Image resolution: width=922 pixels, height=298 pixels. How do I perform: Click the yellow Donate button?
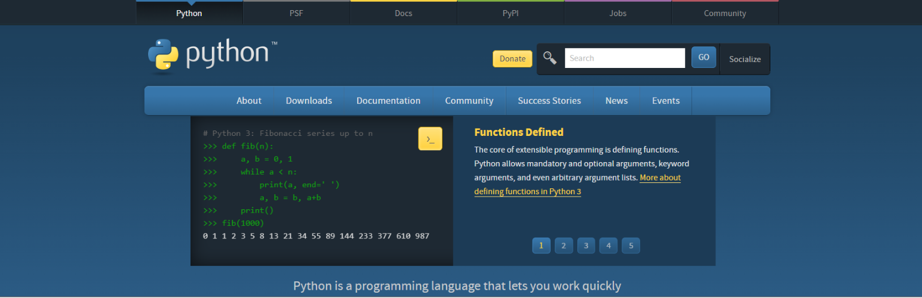coord(512,58)
